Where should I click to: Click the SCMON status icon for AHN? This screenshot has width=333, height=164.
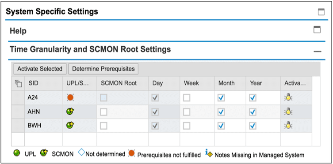70,112
